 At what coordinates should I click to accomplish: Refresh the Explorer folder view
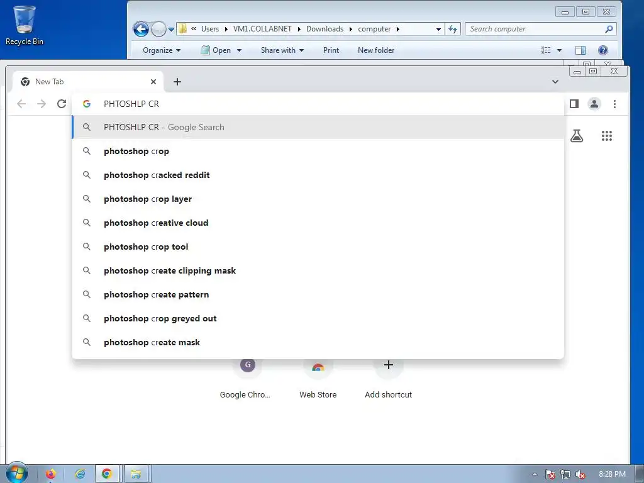click(x=453, y=29)
